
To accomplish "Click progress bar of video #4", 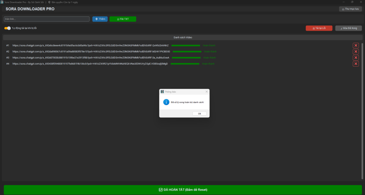I will click(x=185, y=63).
